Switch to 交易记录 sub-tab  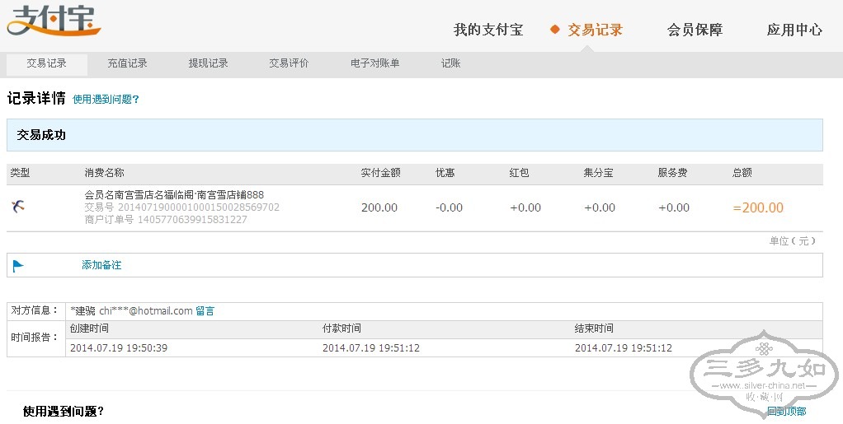point(46,63)
